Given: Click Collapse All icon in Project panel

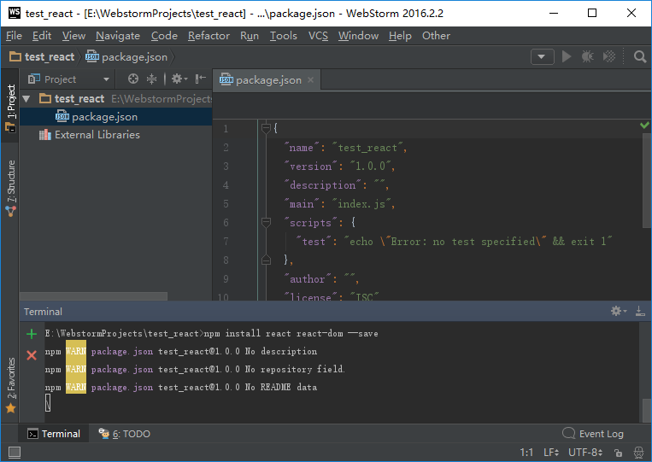Looking at the screenshot, I should (x=152, y=79).
